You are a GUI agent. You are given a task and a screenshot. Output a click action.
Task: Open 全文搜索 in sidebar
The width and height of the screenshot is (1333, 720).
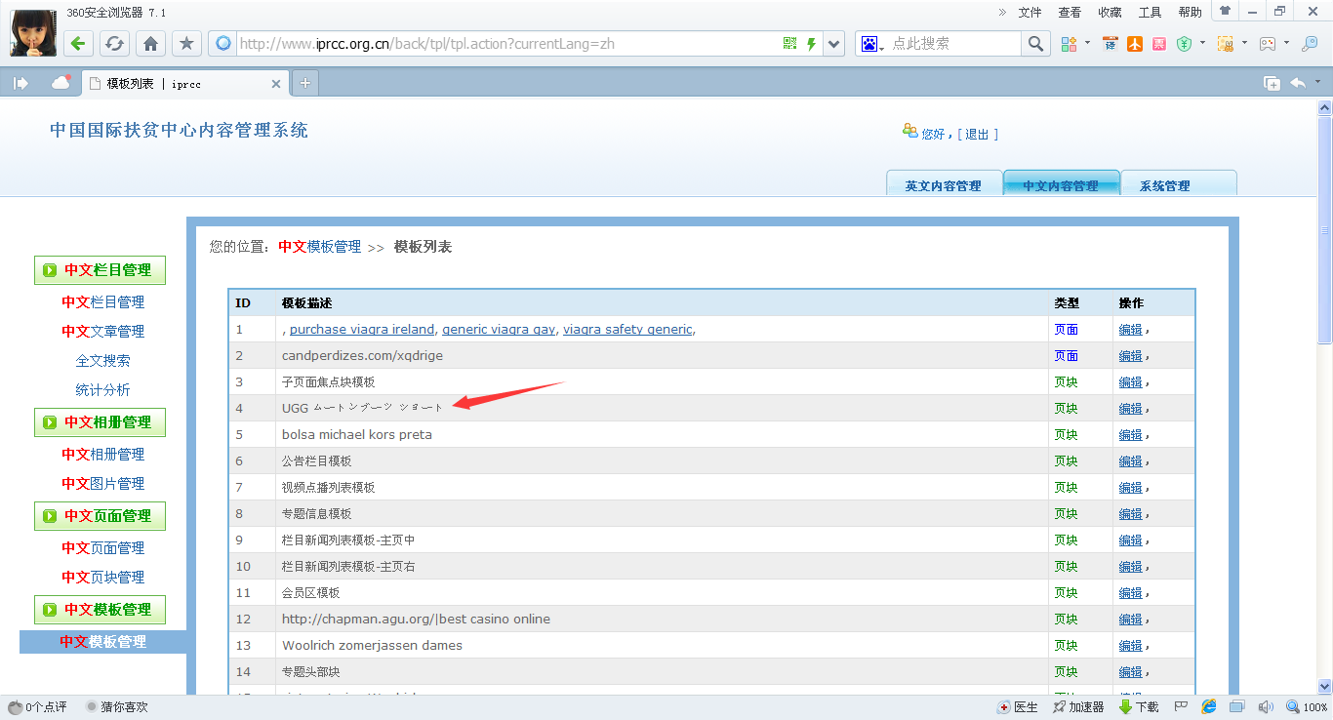tap(102, 361)
